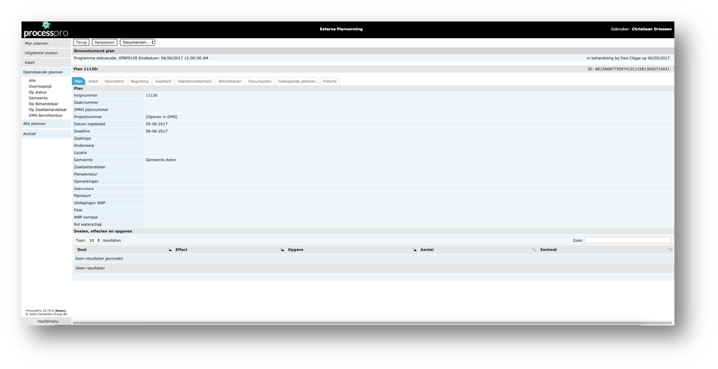
Task: Open the Klanttevredenheid tab
Action: (195, 81)
